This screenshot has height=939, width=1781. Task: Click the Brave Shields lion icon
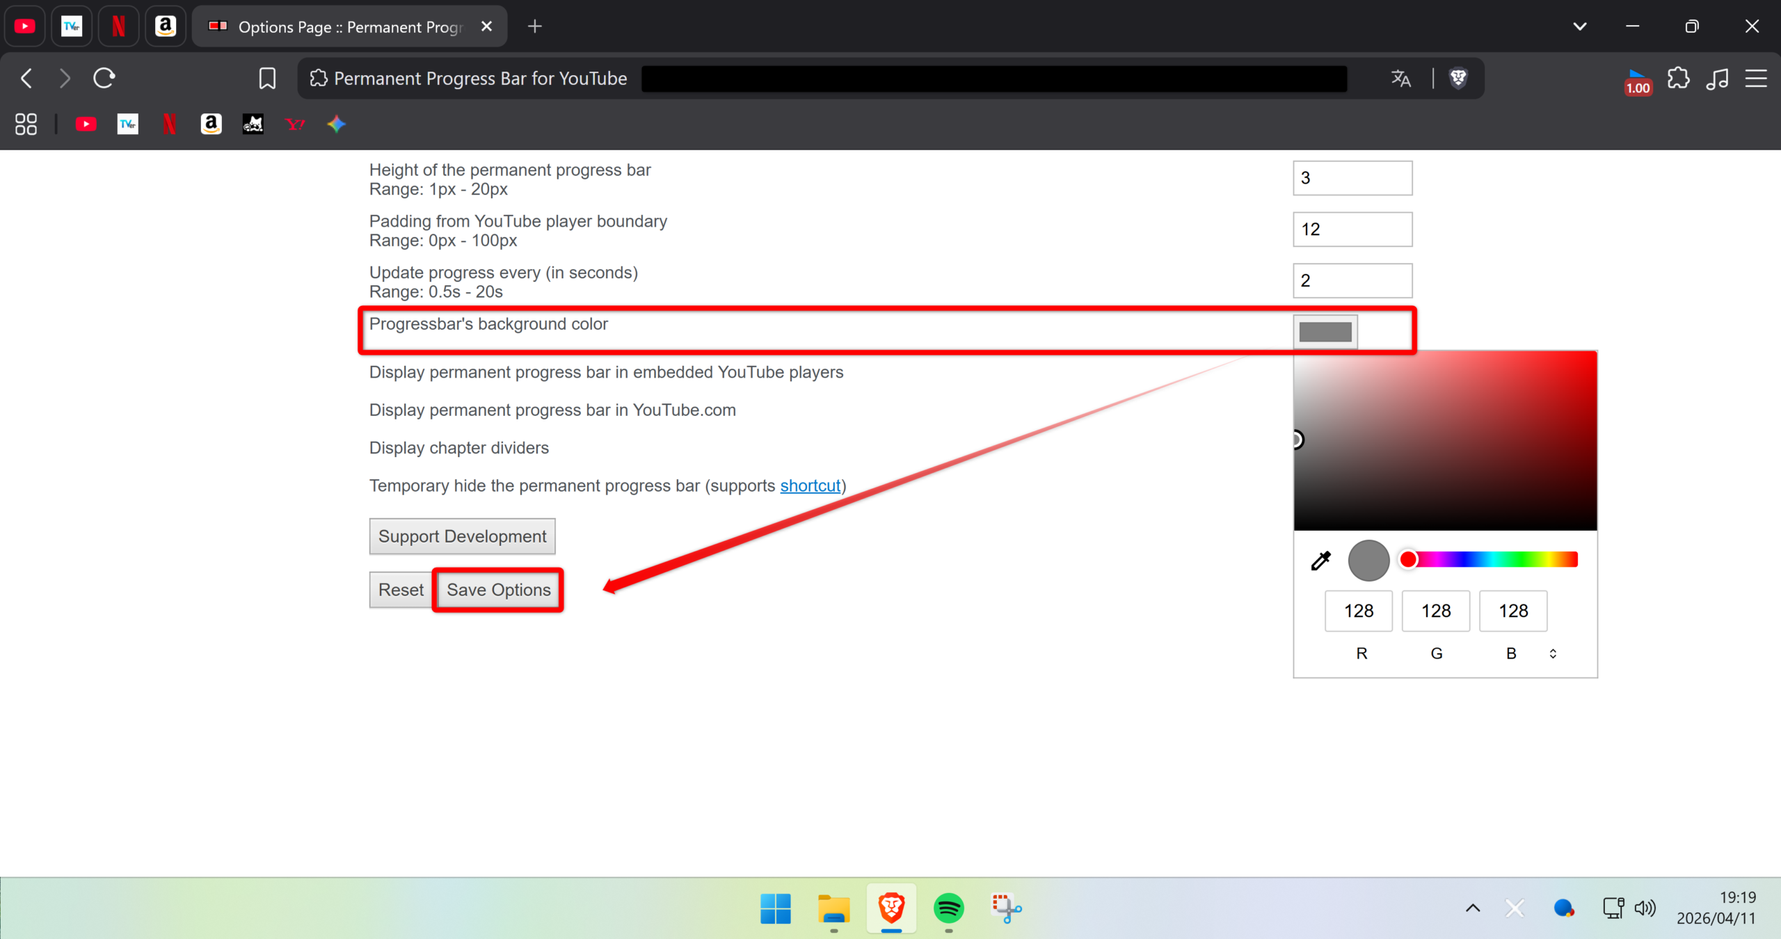click(x=1458, y=79)
